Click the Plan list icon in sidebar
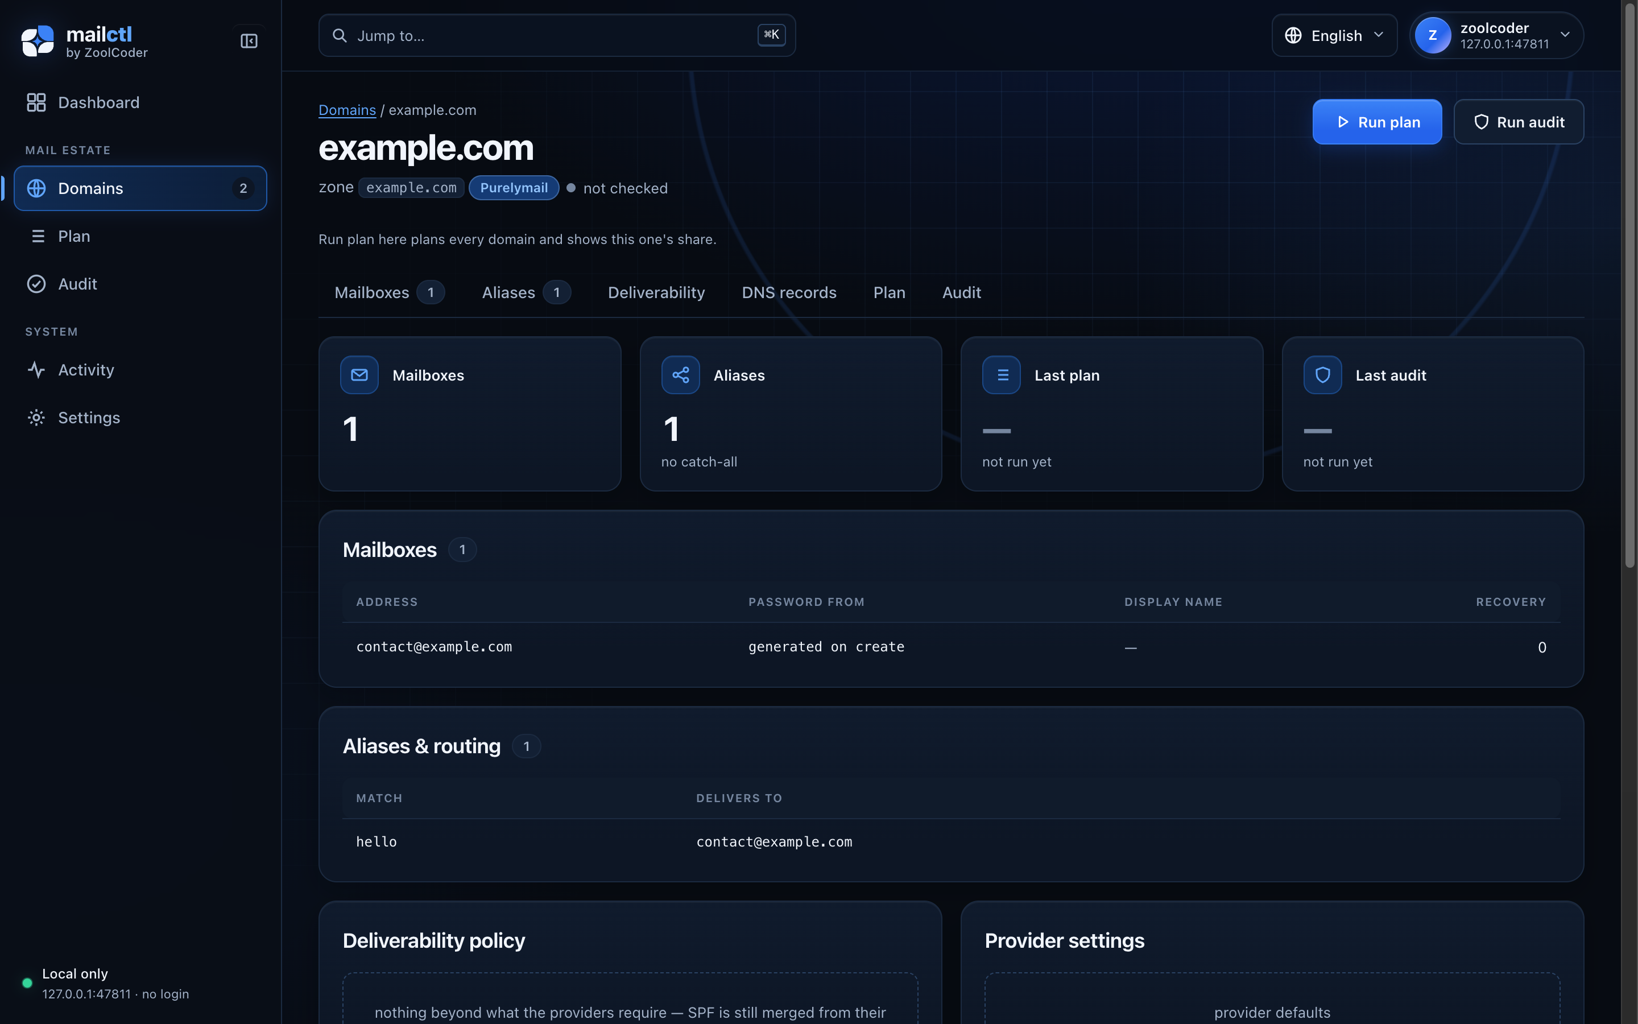Screen dimensions: 1638x1024 point(38,236)
